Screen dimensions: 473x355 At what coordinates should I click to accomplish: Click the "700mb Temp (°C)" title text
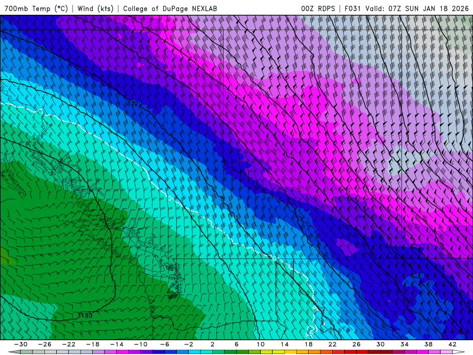pyautogui.click(x=36, y=8)
